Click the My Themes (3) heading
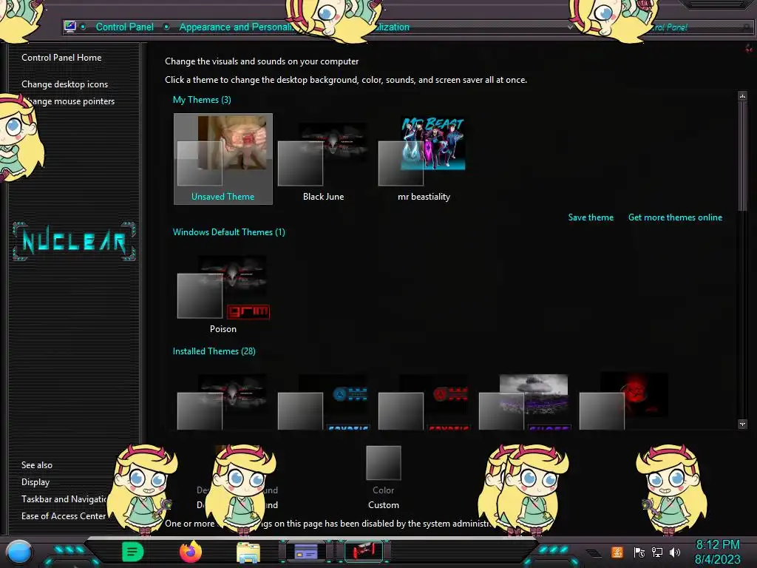The width and height of the screenshot is (757, 568). [202, 100]
